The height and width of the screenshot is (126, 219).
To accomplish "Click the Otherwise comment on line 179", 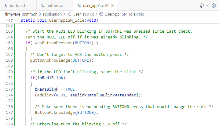I will [78, 124].
